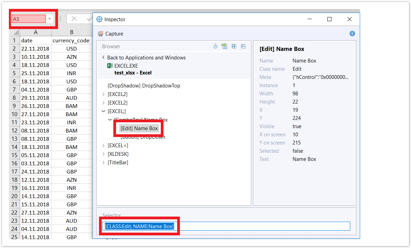Click the Excel icon beside EXCEL.EXE
The image size is (411, 248).
(x=110, y=66)
